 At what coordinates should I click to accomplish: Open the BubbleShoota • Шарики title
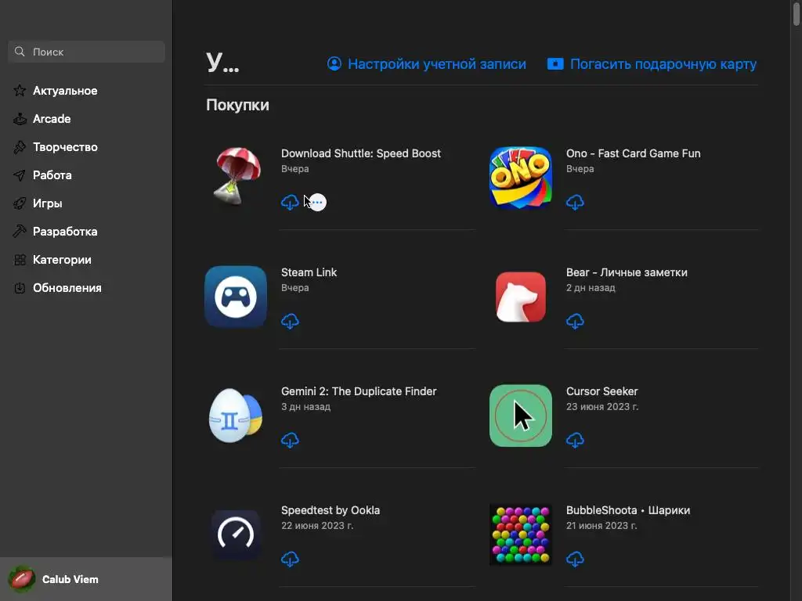(628, 510)
